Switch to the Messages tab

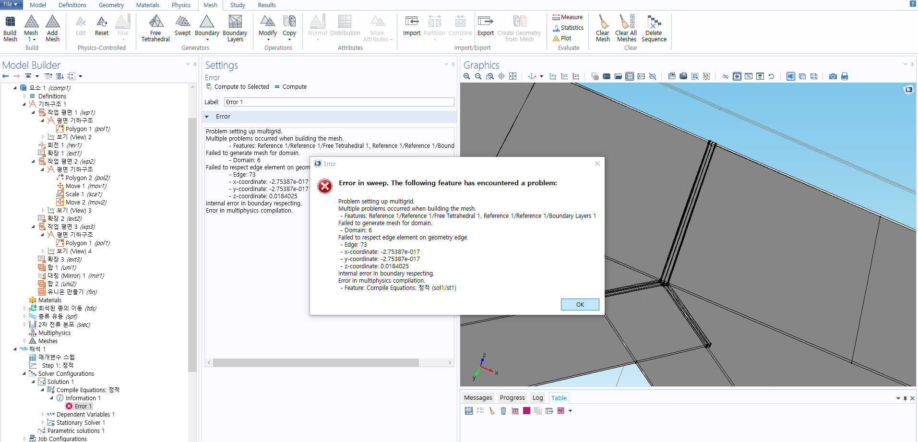pyautogui.click(x=478, y=398)
